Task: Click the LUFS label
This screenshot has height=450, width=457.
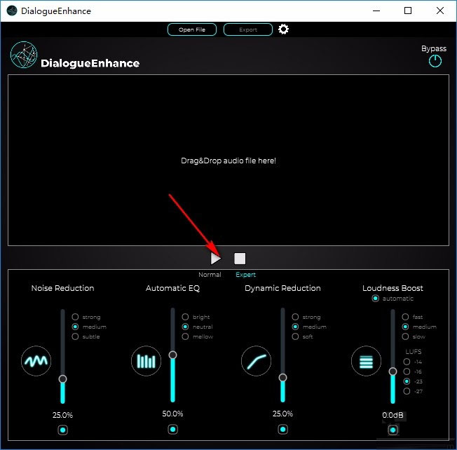Action: click(414, 351)
